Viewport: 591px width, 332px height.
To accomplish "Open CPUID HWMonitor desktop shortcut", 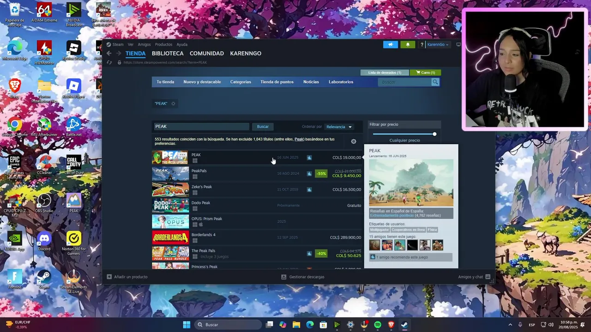I will [44, 53].
